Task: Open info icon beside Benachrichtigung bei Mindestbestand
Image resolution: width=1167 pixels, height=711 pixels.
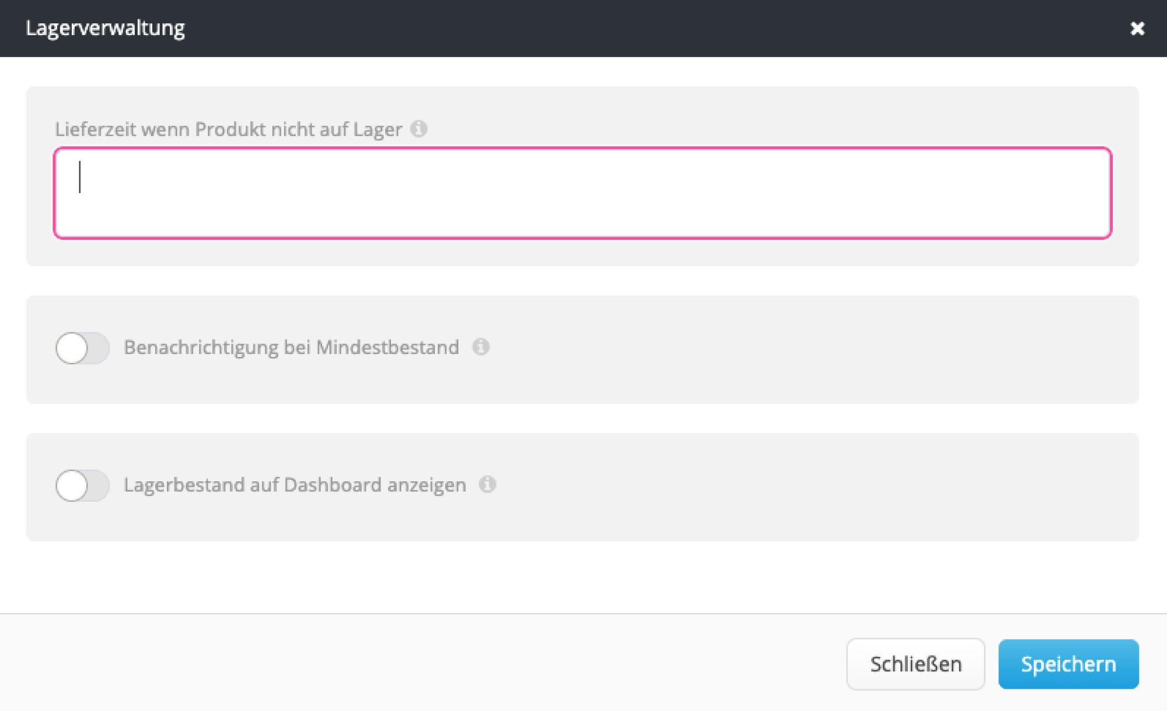Action: coord(481,347)
